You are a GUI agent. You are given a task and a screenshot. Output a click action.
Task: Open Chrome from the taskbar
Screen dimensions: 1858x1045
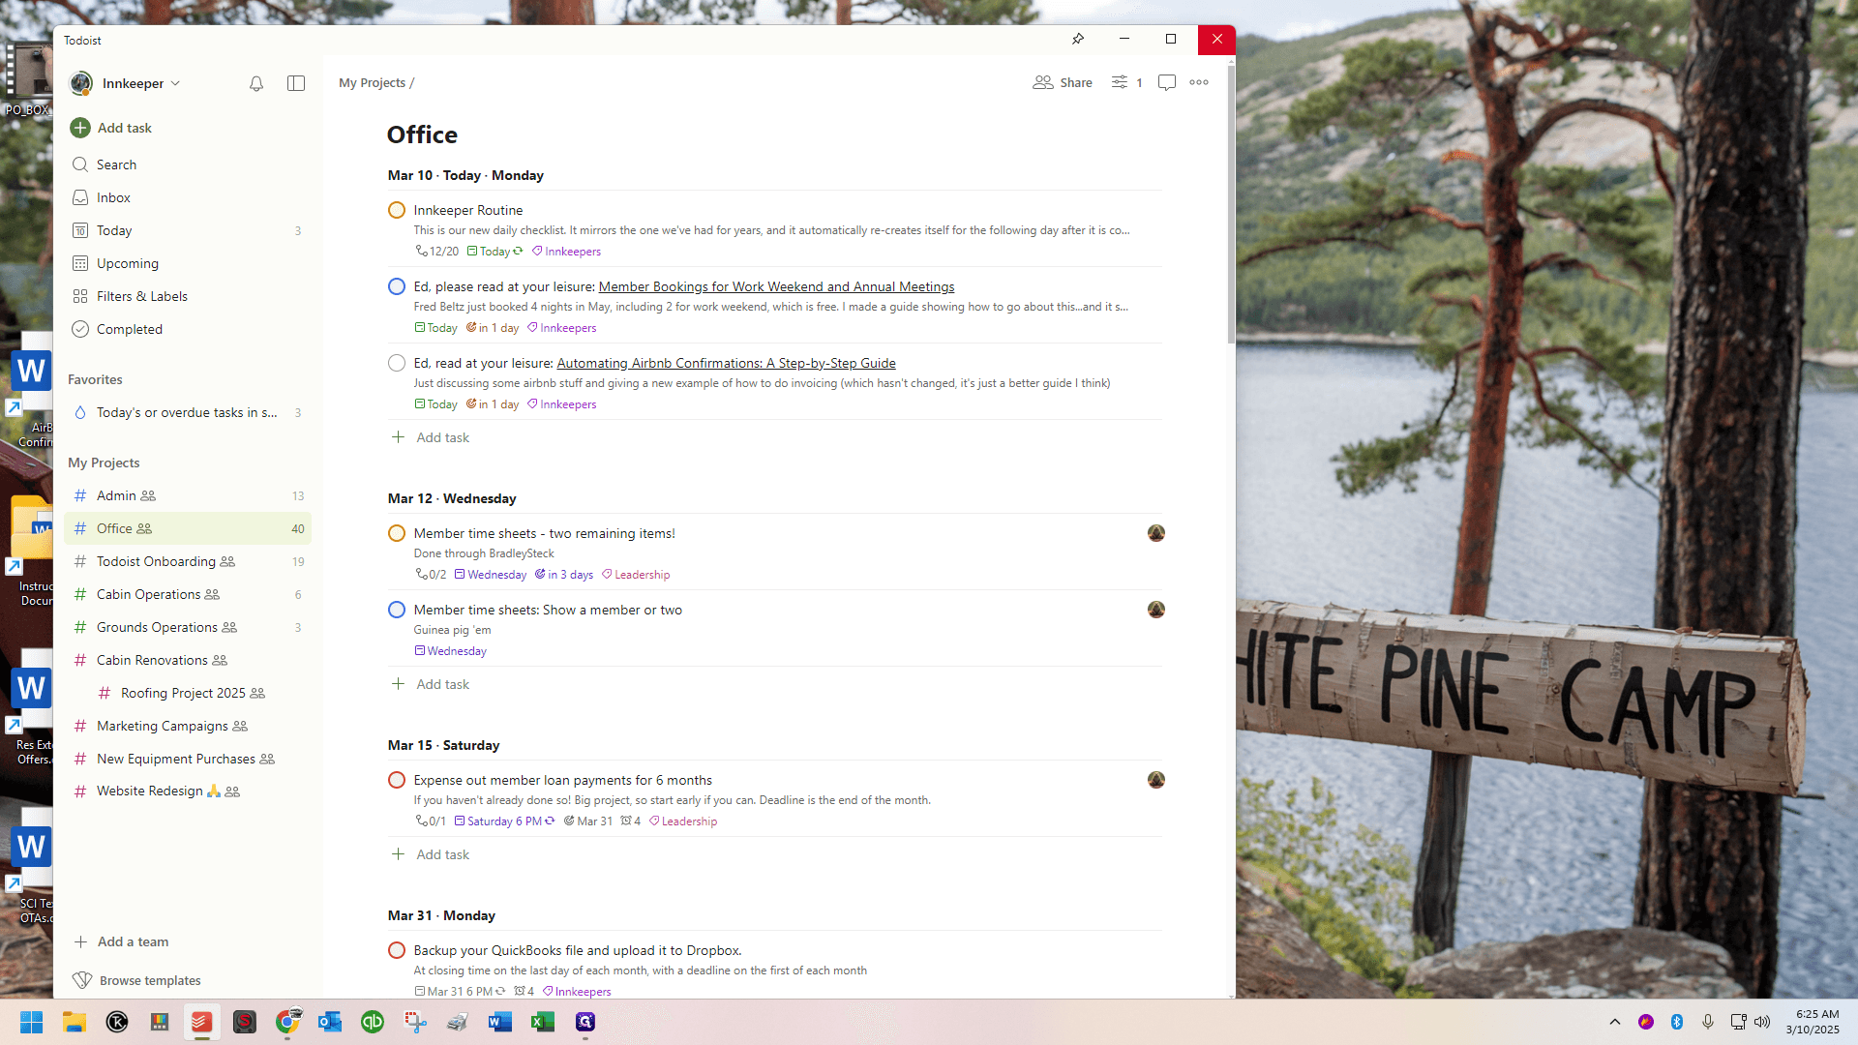(x=287, y=1022)
